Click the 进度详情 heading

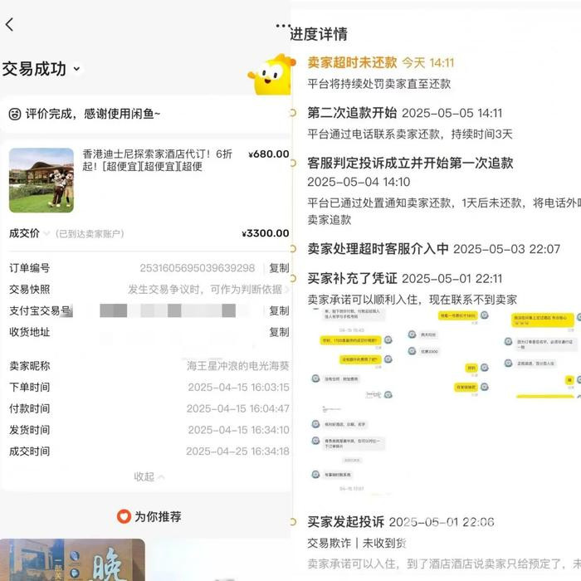[x=319, y=34]
